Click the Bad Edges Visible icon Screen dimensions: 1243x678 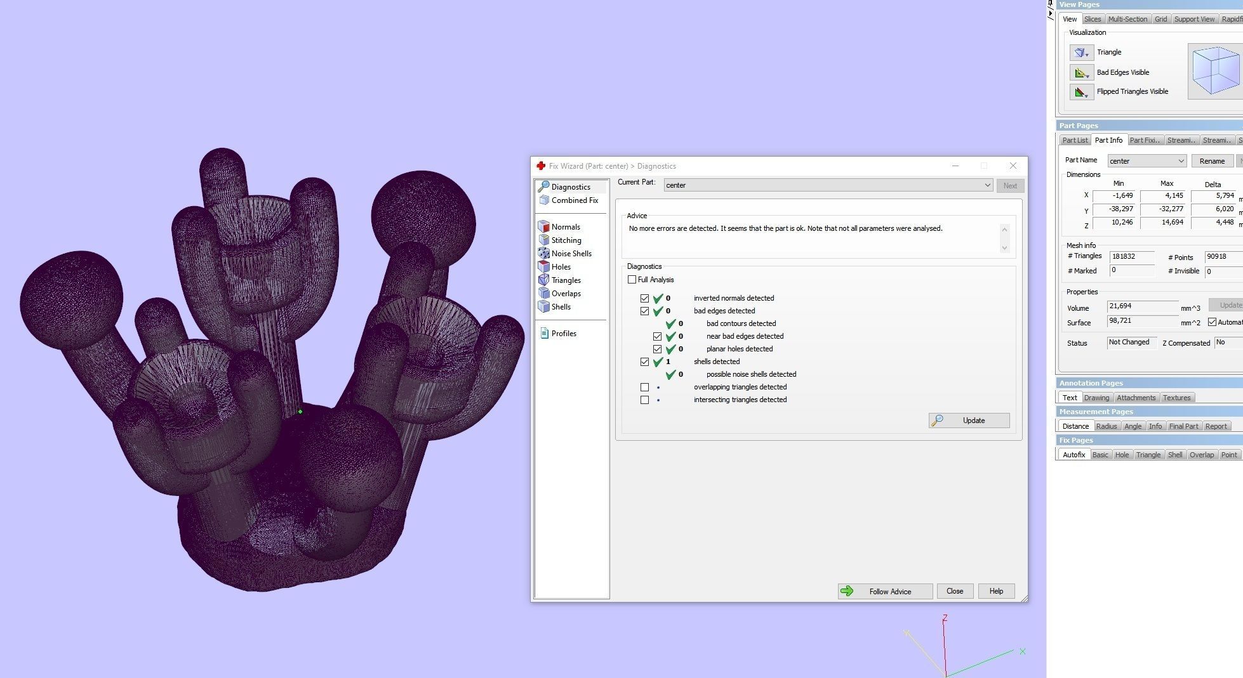tap(1081, 72)
